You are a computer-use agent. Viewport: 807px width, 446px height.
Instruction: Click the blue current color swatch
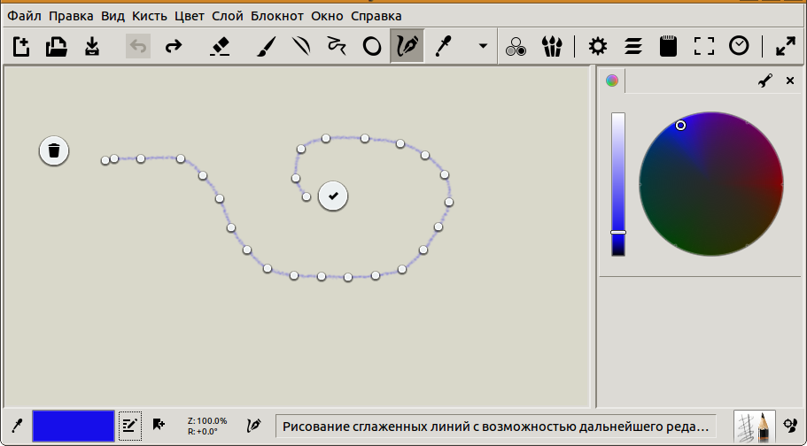[74, 426]
